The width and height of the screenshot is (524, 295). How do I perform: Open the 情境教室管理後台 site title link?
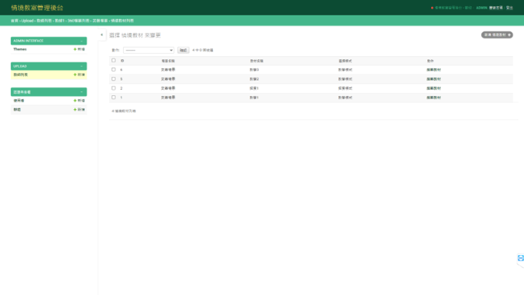37,8
